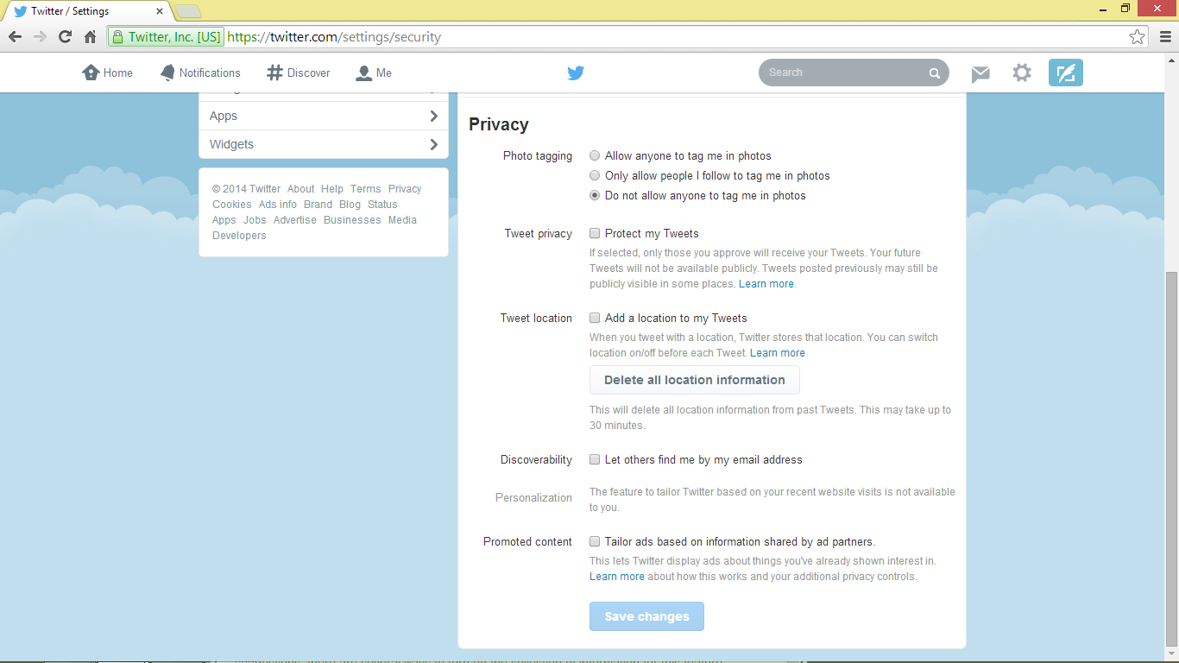Open the Businesses footer link
The image size is (1179, 663).
(x=352, y=220)
